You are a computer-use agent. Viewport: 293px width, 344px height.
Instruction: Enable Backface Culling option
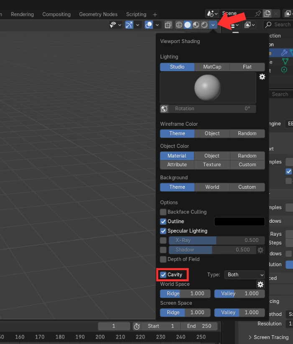tap(163, 212)
